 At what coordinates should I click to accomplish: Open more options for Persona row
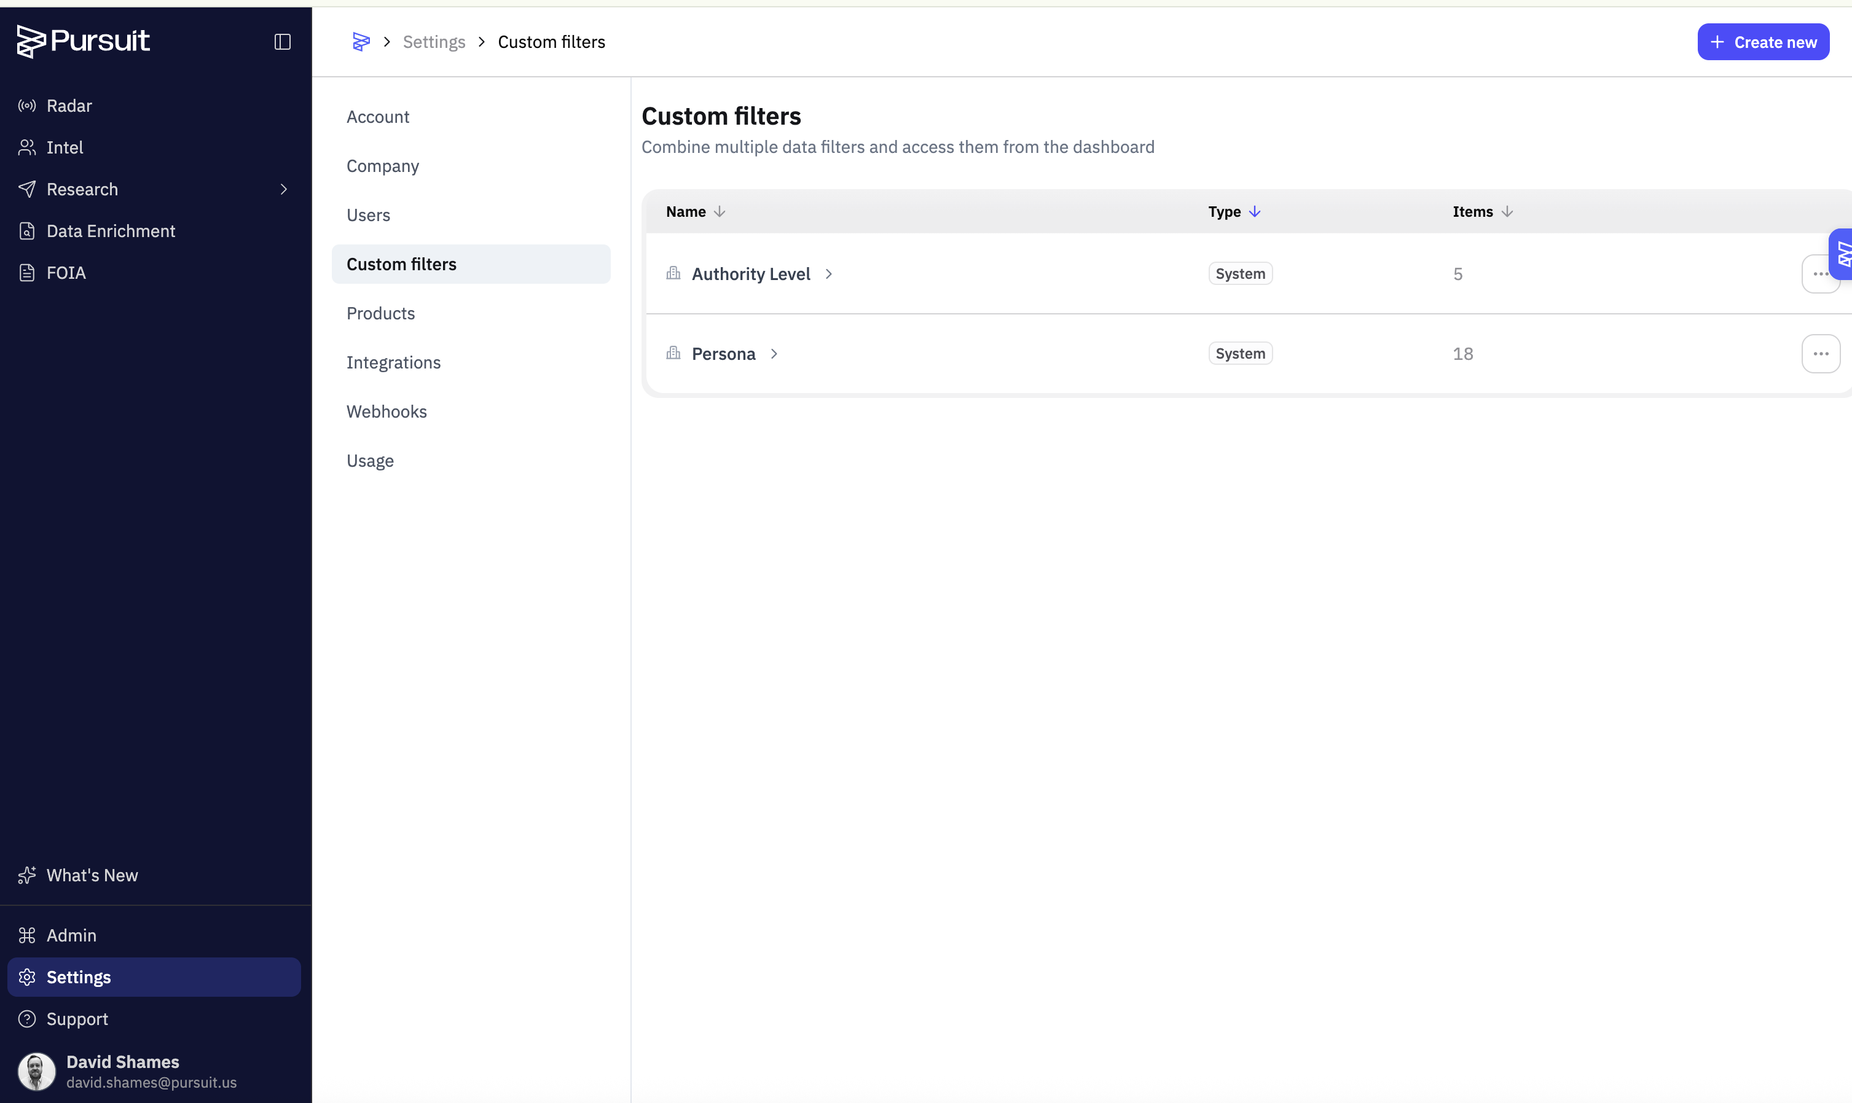pos(1820,354)
